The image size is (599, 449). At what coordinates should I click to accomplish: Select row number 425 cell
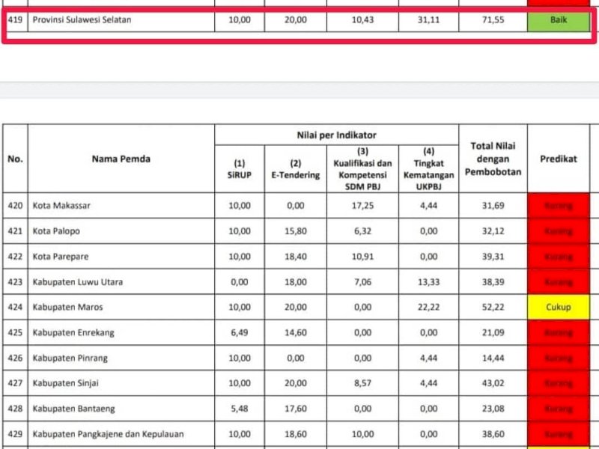click(x=16, y=332)
